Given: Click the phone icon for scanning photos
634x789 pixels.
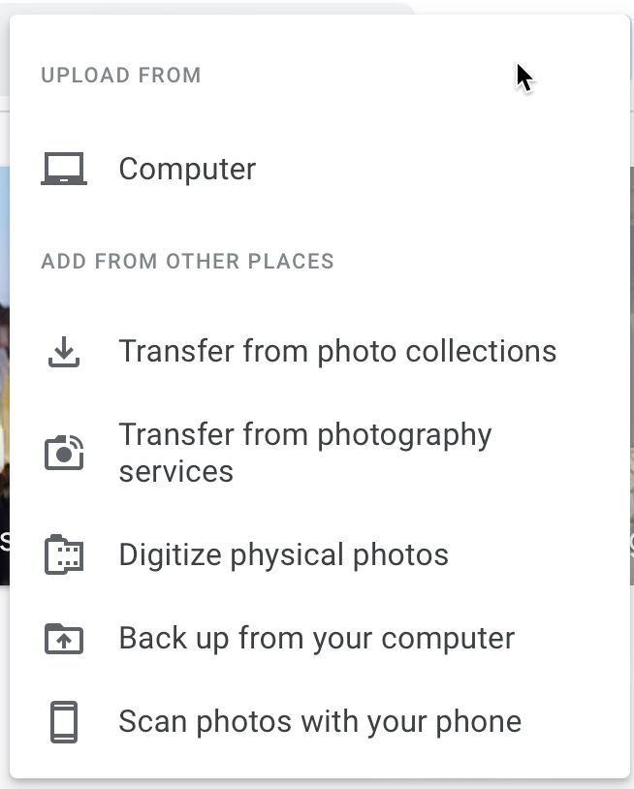Looking at the screenshot, I should coord(64,721).
